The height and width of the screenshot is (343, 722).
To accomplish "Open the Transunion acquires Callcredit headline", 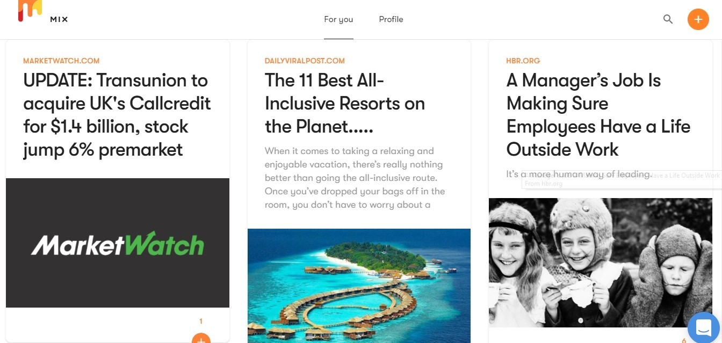I will 117,115.
